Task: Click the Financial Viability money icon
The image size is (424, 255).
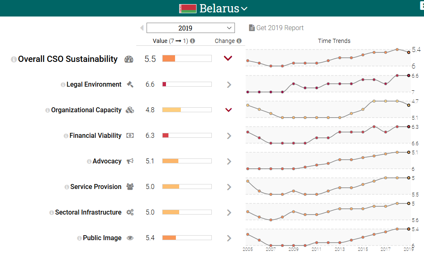Action: click(130, 135)
